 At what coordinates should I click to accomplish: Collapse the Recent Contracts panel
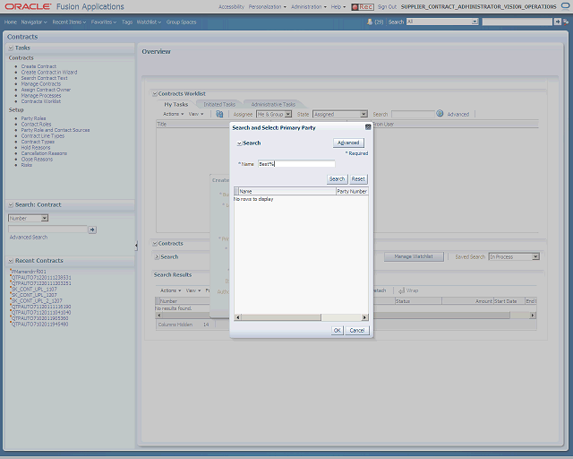(x=11, y=261)
